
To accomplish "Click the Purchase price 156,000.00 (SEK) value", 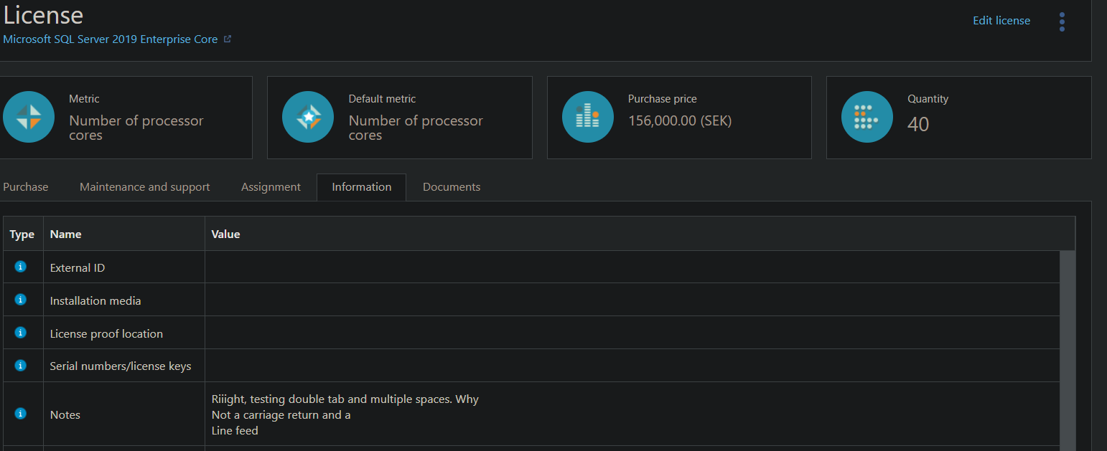I will coord(680,120).
